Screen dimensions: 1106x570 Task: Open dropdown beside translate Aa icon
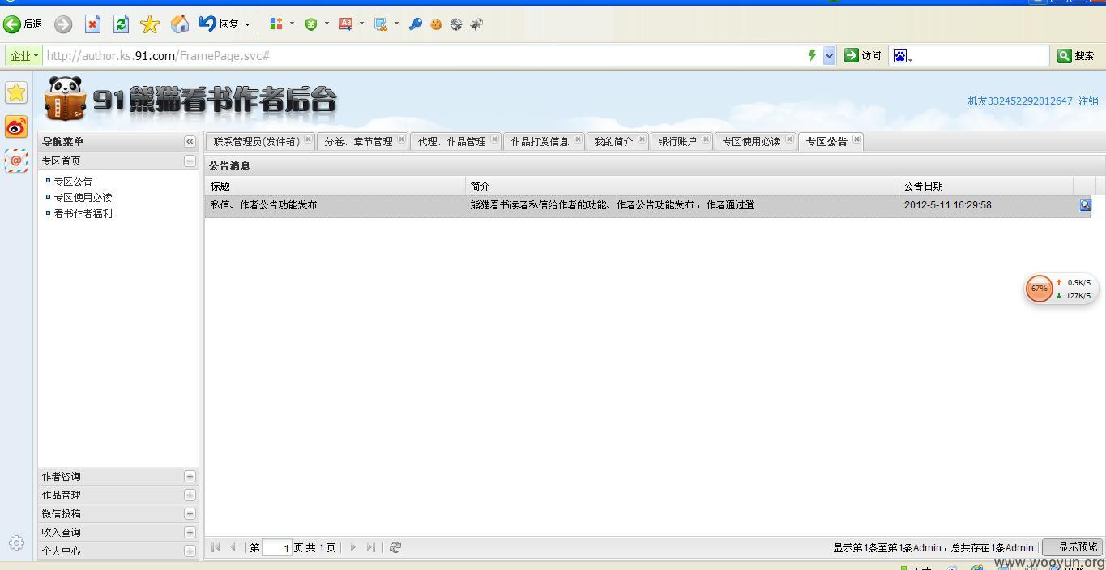point(361,24)
